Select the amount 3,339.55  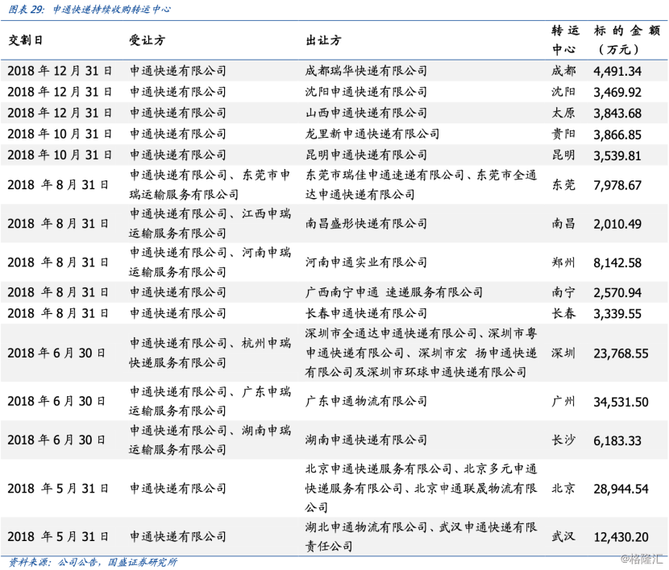pyautogui.click(x=617, y=314)
